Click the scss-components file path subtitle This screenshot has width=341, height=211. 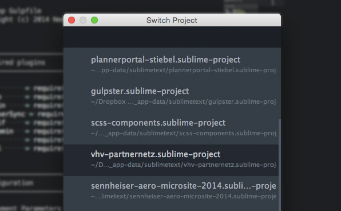(x=184, y=133)
